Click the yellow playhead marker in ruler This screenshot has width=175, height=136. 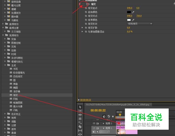coord(120,115)
